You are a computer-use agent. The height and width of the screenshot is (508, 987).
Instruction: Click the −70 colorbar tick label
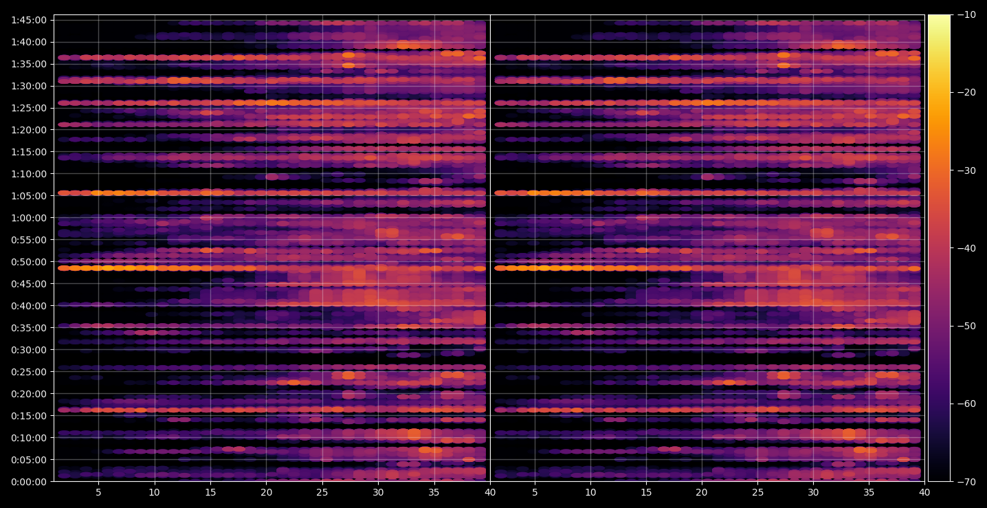(966, 482)
